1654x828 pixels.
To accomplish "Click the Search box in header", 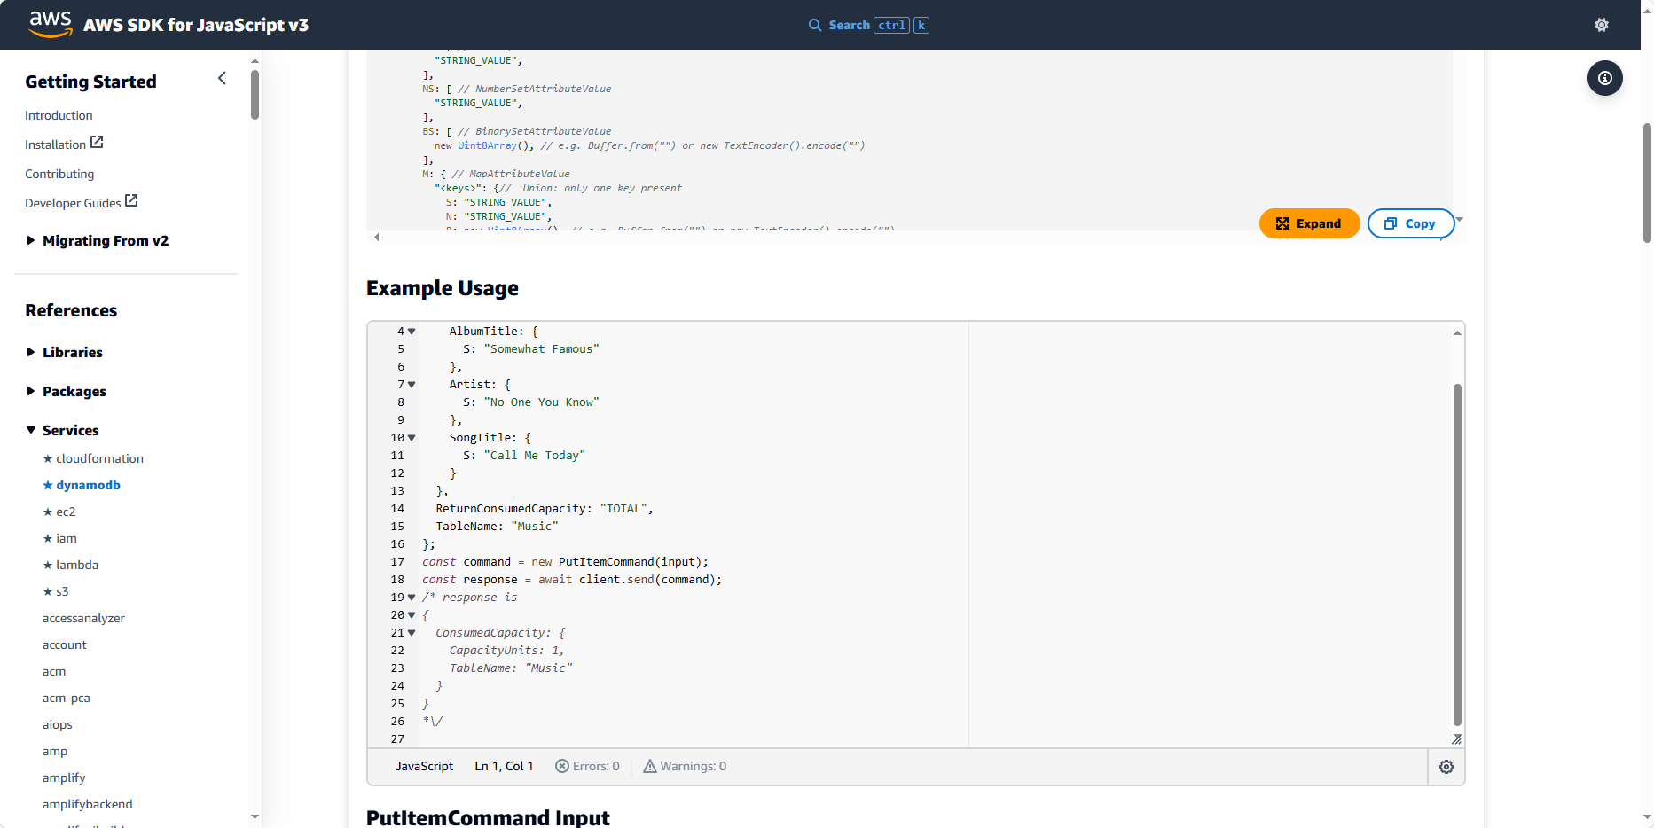I will click(x=868, y=25).
